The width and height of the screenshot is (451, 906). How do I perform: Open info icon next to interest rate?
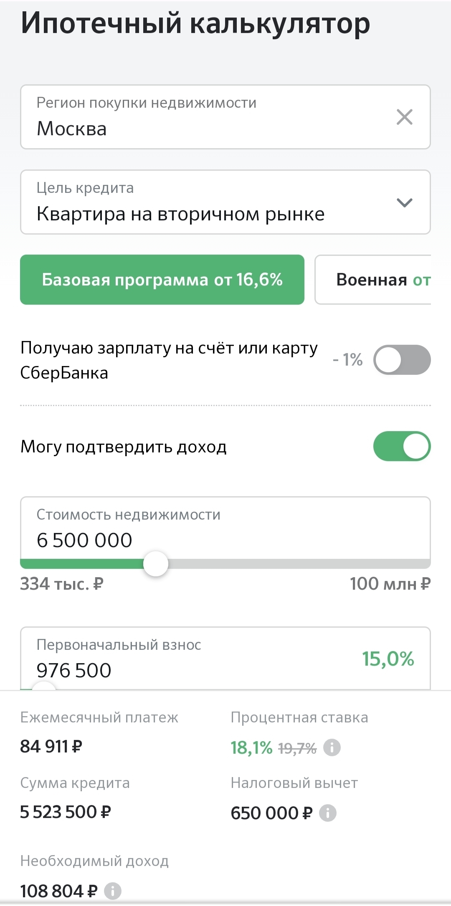(x=332, y=747)
